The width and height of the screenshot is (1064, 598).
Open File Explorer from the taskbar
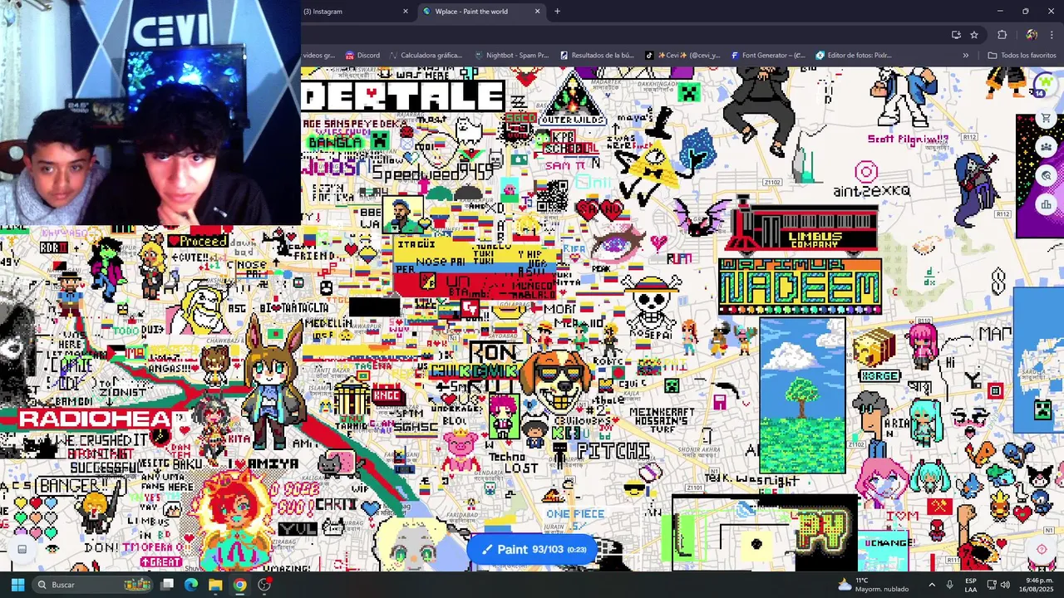[x=215, y=585]
